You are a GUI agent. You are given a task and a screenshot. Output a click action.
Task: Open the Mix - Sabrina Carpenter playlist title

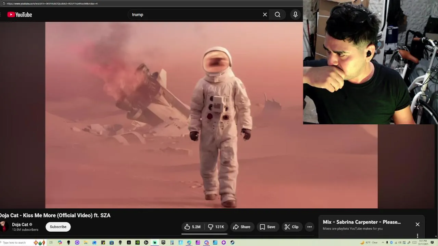point(362,222)
